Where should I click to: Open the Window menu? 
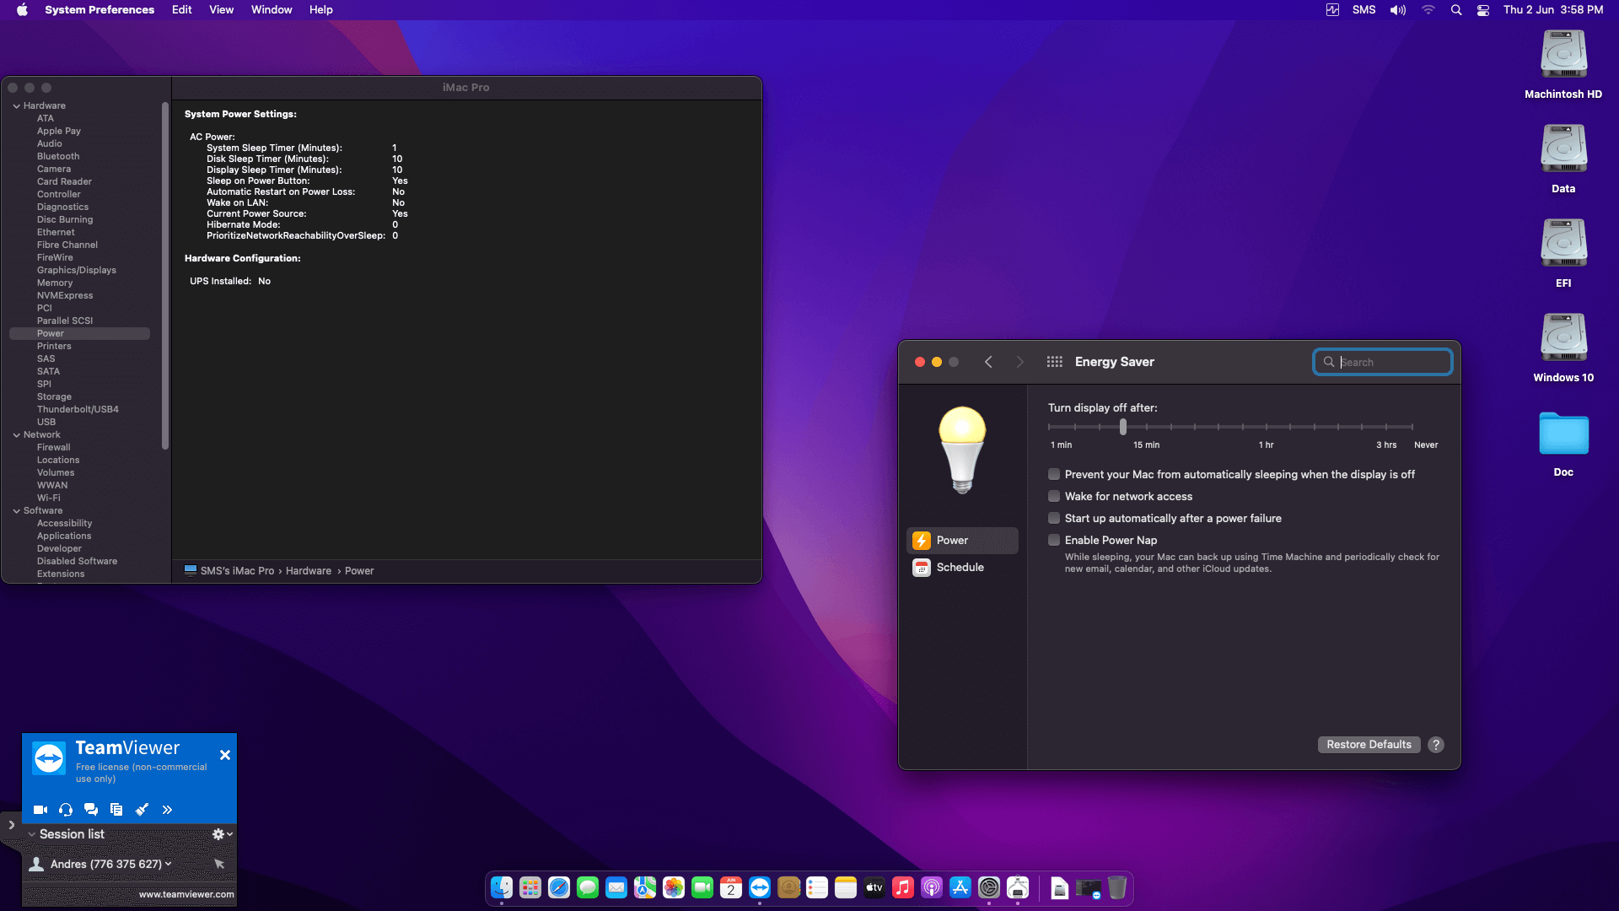click(x=271, y=10)
